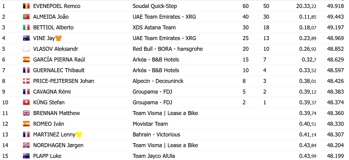
Task: Click the Belgian flag beside Evenepoel
Action: [x=26, y=6]
